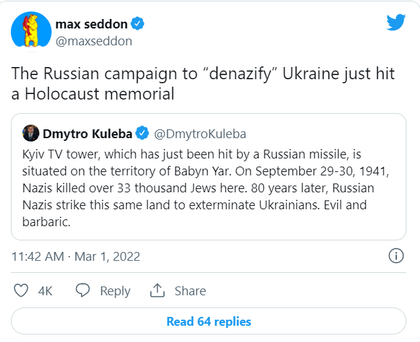
Task: Click the Reply text label
Action: pyautogui.click(x=115, y=291)
